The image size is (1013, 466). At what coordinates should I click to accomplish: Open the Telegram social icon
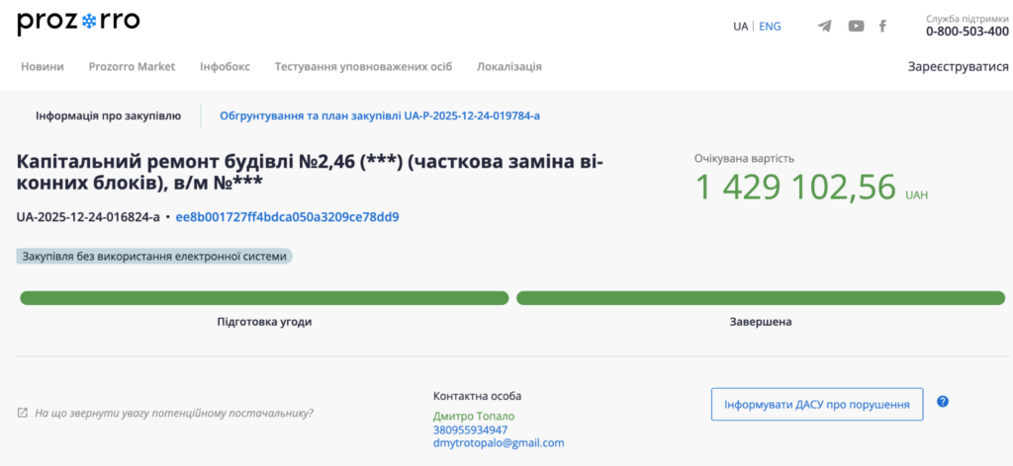824,26
